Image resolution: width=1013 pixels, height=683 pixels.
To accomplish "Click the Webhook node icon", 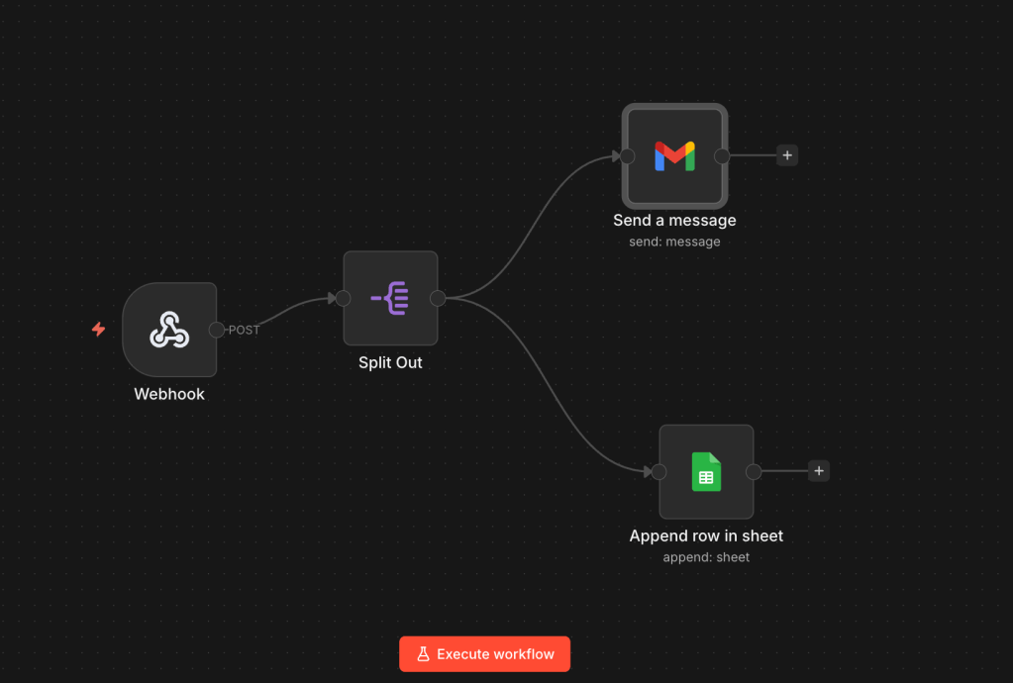I will point(168,330).
